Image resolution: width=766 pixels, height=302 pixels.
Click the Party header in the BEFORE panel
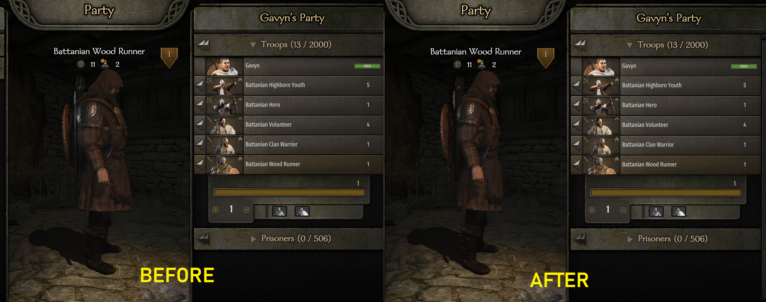[99, 10]
